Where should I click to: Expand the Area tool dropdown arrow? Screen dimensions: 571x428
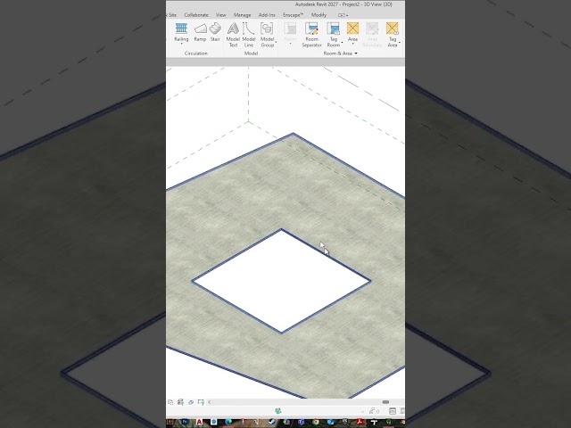coord(352,44)
